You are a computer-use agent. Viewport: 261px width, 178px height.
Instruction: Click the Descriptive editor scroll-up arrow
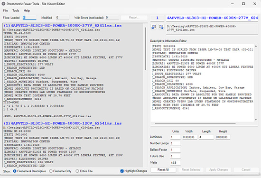click(x=256, y=46)
